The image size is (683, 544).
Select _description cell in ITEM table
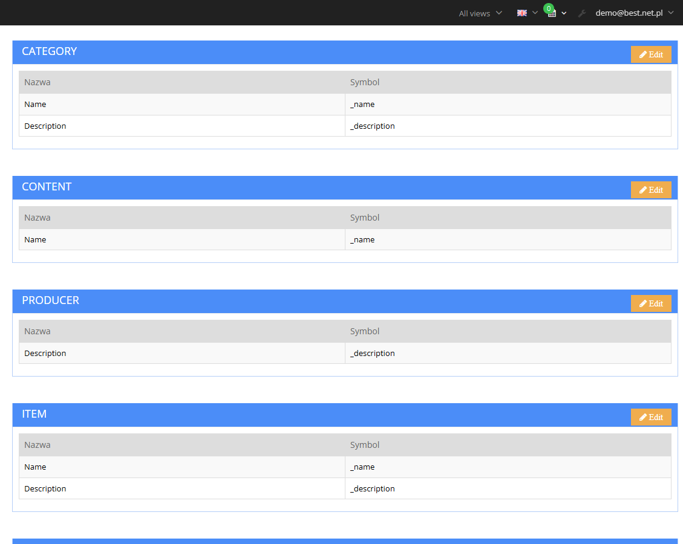pos(508,488)
